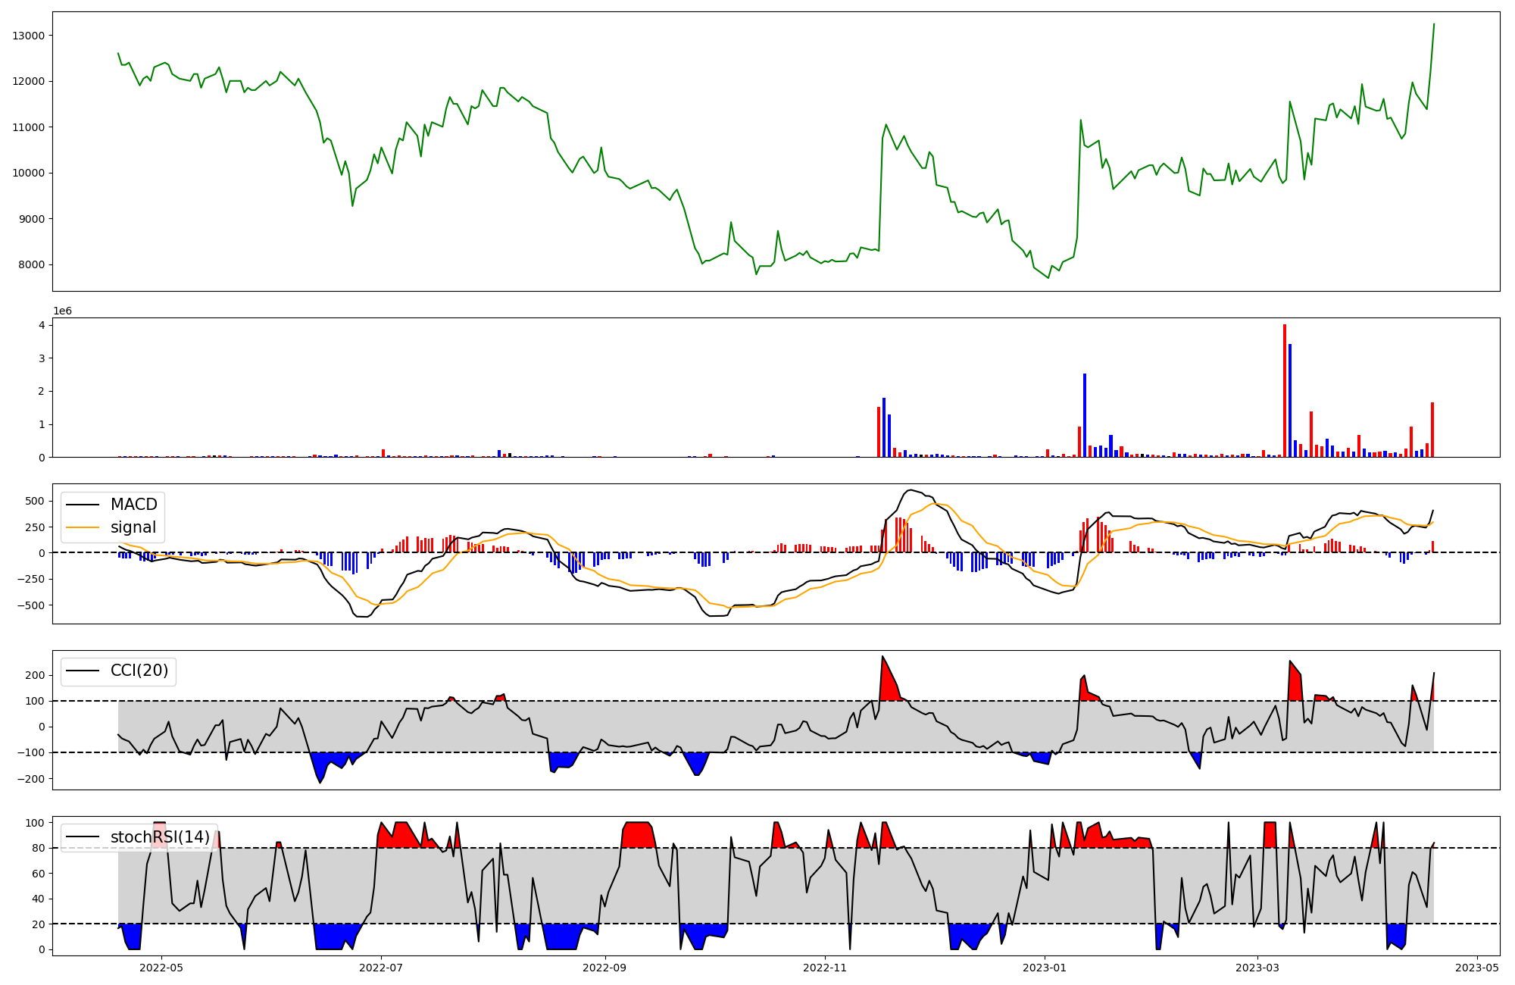Click the CCI(20) legend entry
Screen dimensions: 1515x985
tap(140, 671)
